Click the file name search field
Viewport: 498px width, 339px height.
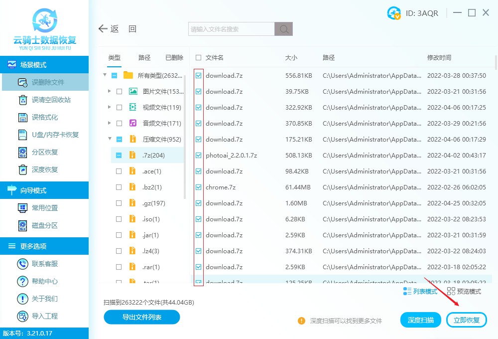pos(231,29)
